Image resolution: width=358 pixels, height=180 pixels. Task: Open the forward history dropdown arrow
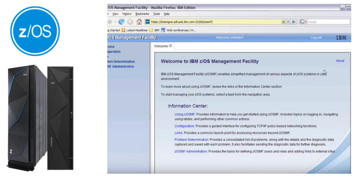point(115,22)
